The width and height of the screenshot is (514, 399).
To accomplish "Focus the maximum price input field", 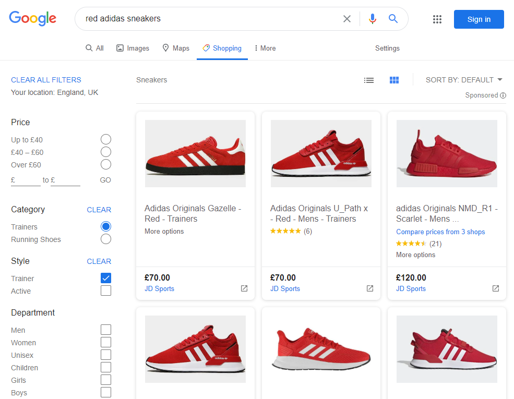I will tap(65, 180).
